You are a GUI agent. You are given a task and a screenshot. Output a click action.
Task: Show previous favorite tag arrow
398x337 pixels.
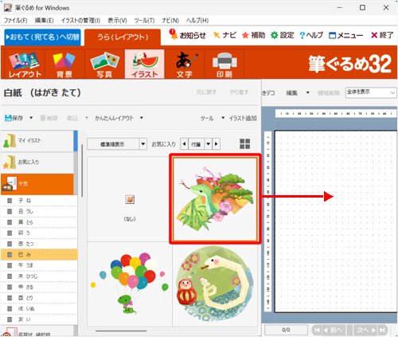(184, 144)
